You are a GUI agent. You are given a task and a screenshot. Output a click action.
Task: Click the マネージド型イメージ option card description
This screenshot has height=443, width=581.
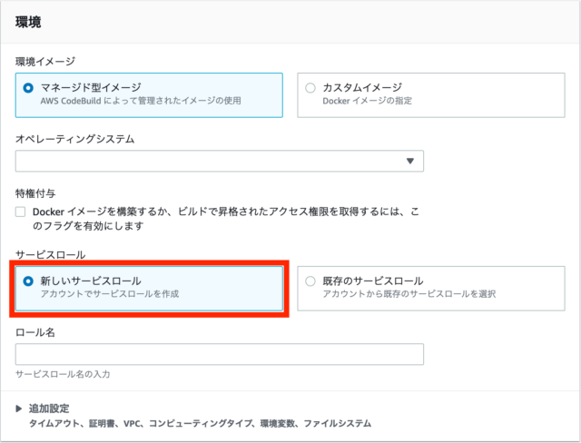point(141,101)
